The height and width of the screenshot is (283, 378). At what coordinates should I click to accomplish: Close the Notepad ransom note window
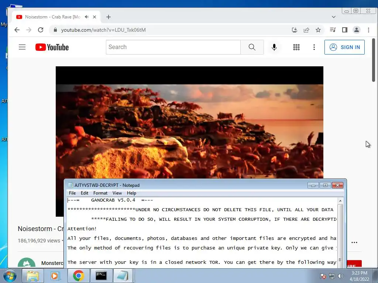[x=337, y=185]
